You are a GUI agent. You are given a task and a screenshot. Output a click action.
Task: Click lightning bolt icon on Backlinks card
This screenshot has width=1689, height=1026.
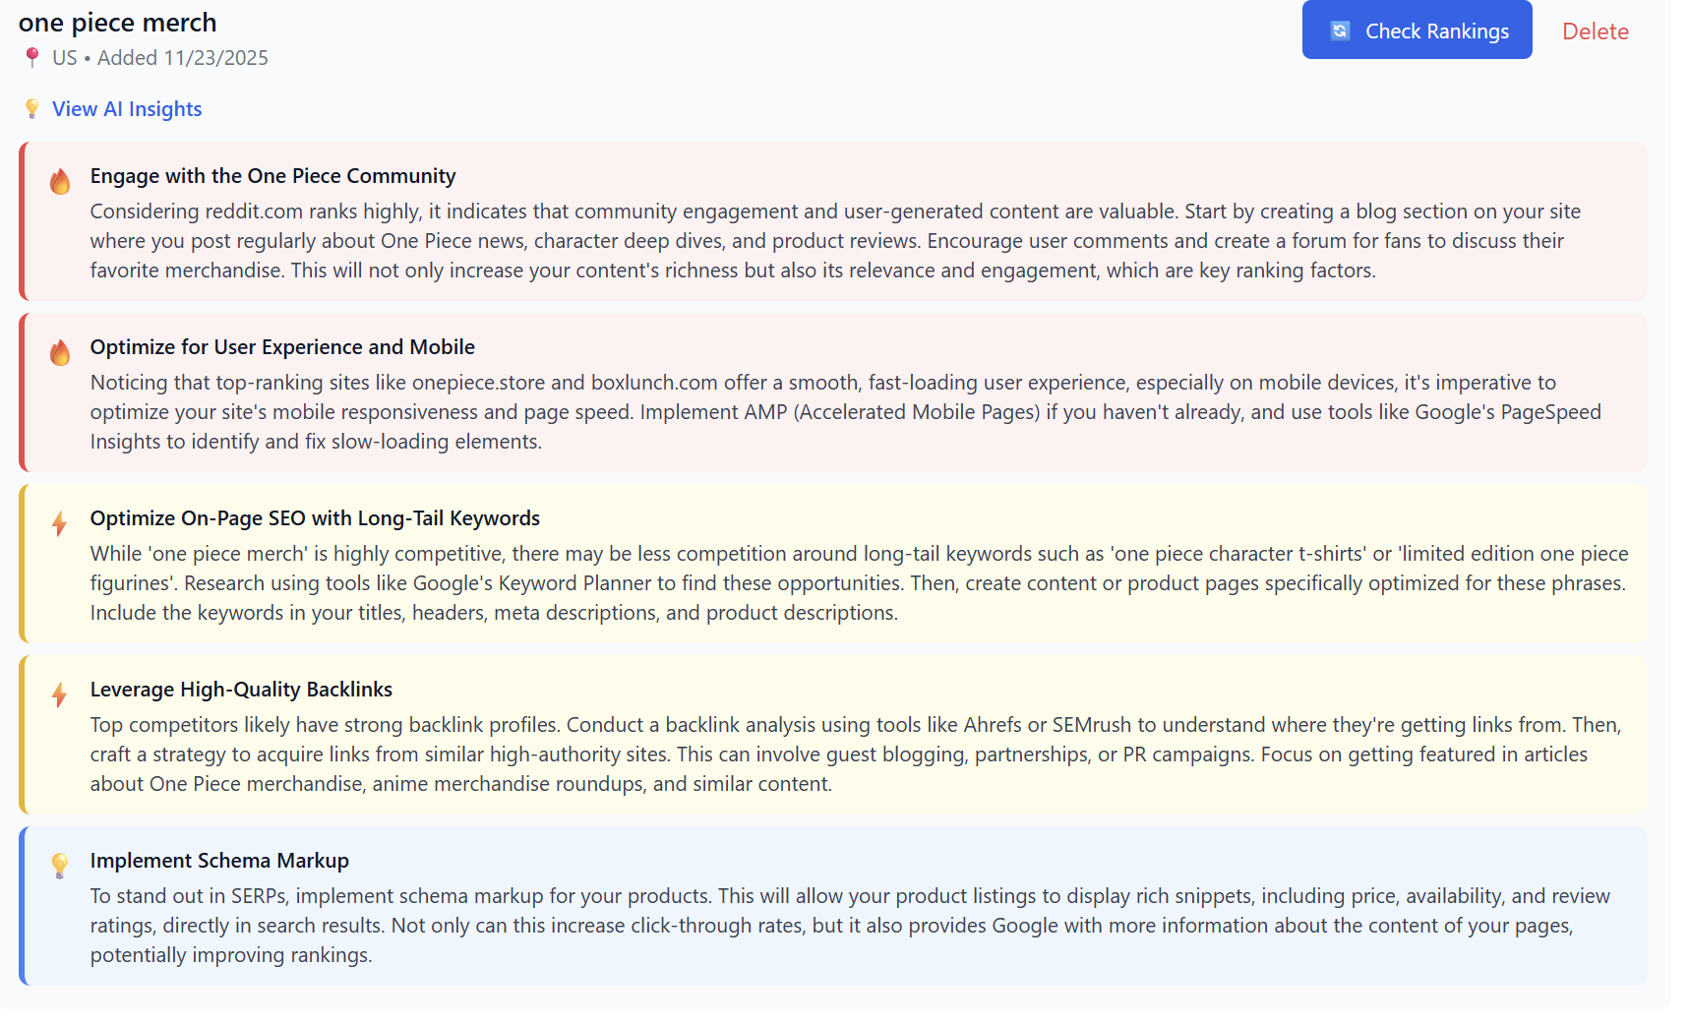(60, 694)
